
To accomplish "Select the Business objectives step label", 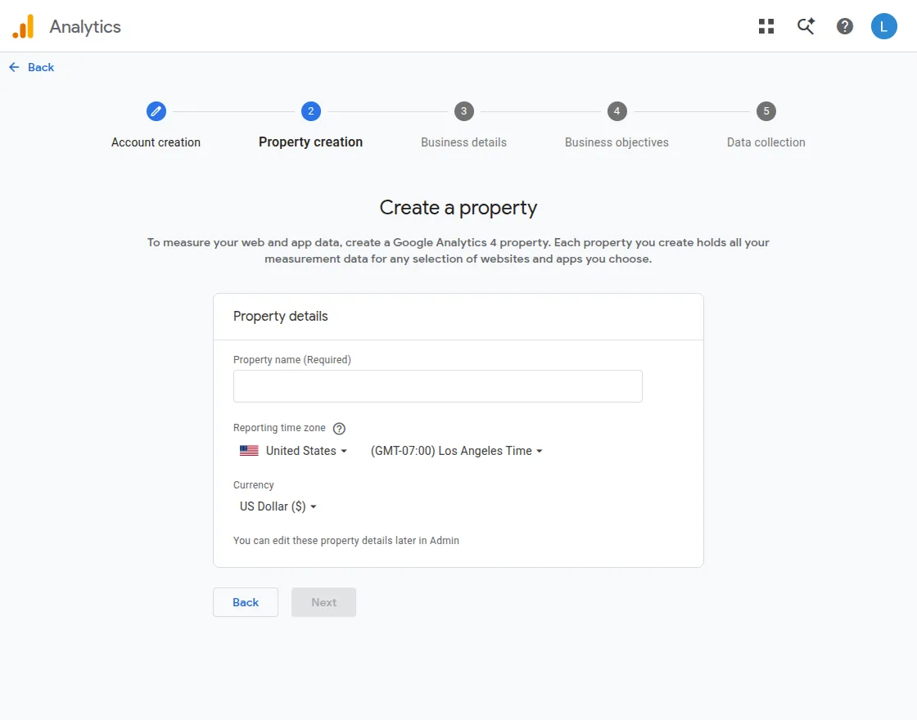I will click(617, 142).
